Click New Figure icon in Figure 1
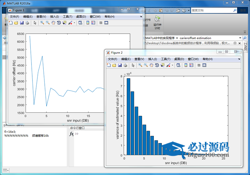The image size is (250, 175). (11, 23)
